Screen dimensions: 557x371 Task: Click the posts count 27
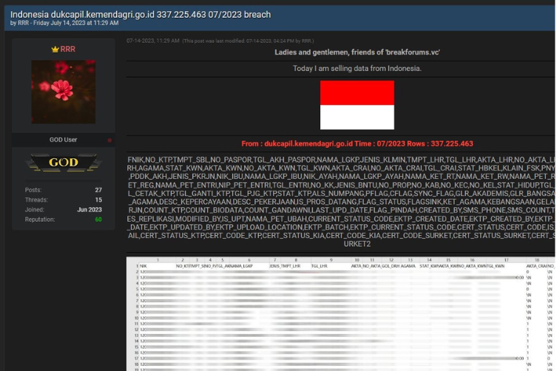tap(98, 190)
